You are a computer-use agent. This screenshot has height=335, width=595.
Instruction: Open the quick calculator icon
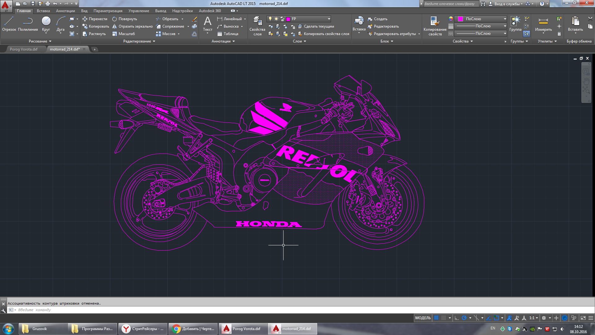tap(559, 33)
